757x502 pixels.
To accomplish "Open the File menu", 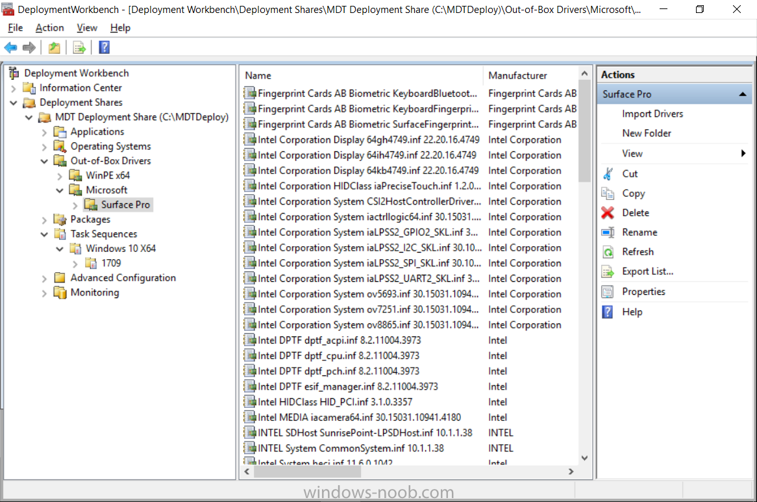I will click(16, 28).
